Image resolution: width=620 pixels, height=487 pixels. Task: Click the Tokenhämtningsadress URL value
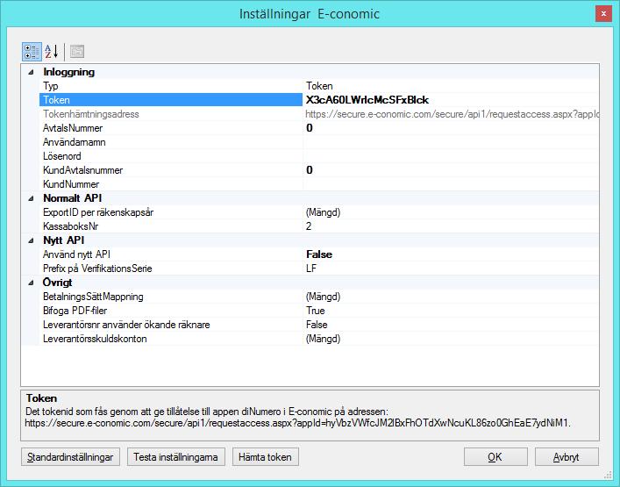451,114
